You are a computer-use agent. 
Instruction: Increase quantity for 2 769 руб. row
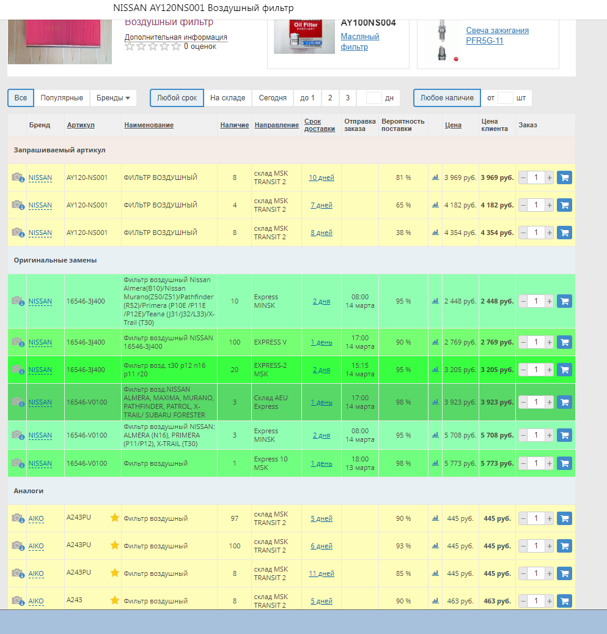pyautogui.click(x=550, y=342)
